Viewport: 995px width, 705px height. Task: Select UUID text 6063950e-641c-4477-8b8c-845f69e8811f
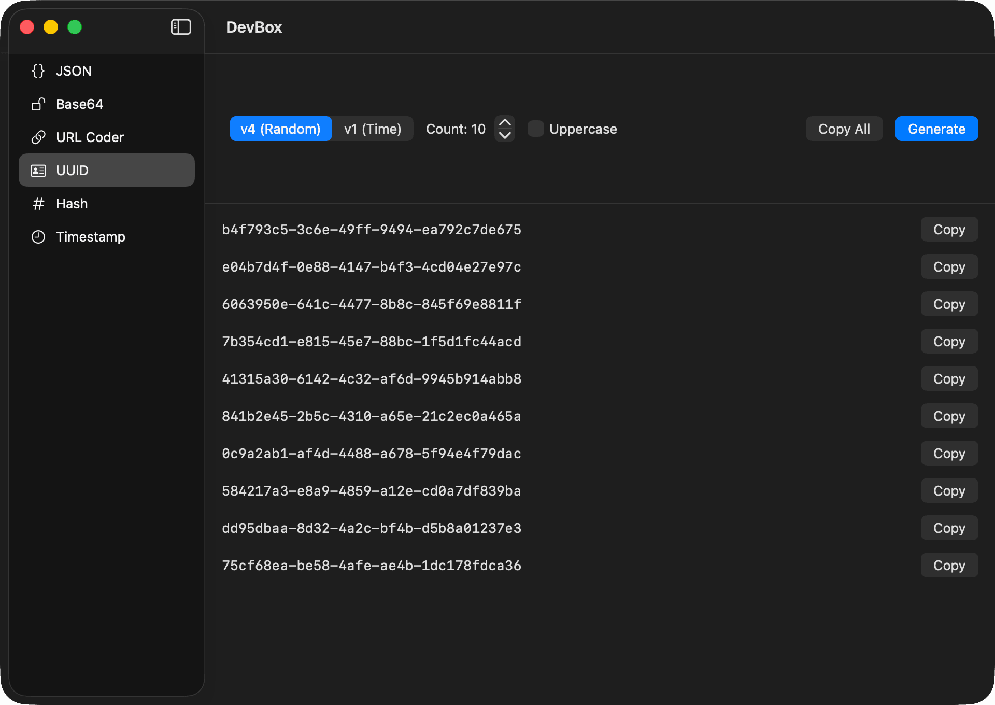click(372, 304)
